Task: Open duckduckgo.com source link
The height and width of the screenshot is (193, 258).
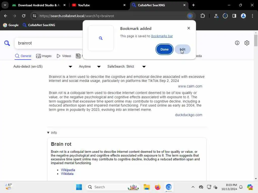Action: click(188, 115)
